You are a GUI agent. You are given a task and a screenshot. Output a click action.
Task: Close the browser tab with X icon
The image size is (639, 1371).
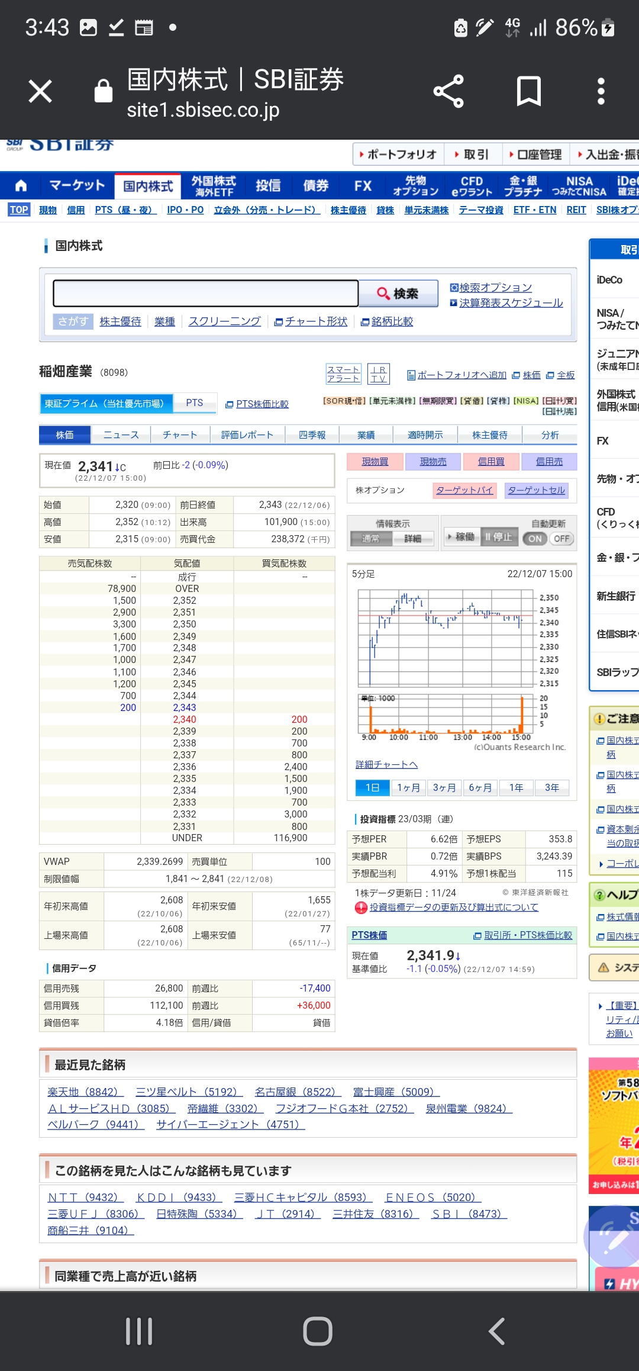pos(40,92)
